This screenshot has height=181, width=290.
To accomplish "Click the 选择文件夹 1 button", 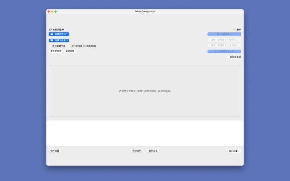I will coord(59,34).
